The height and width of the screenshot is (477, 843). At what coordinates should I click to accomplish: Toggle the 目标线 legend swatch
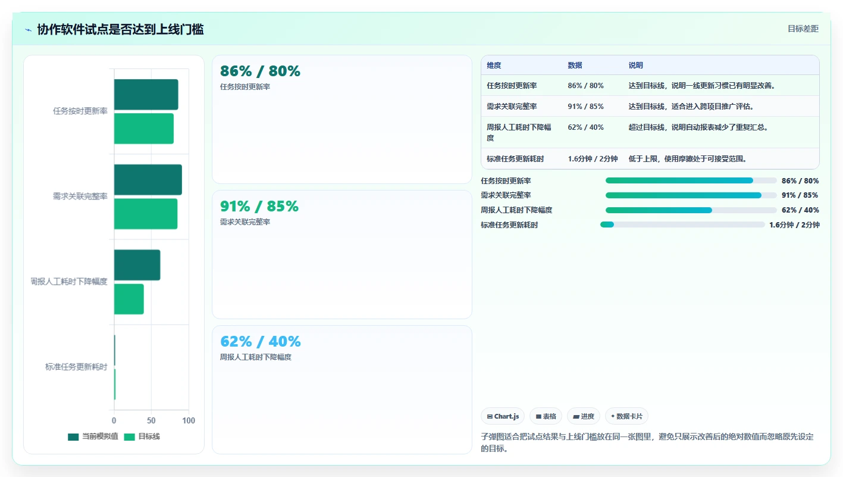pyautogui.click(x=129, y=437)
